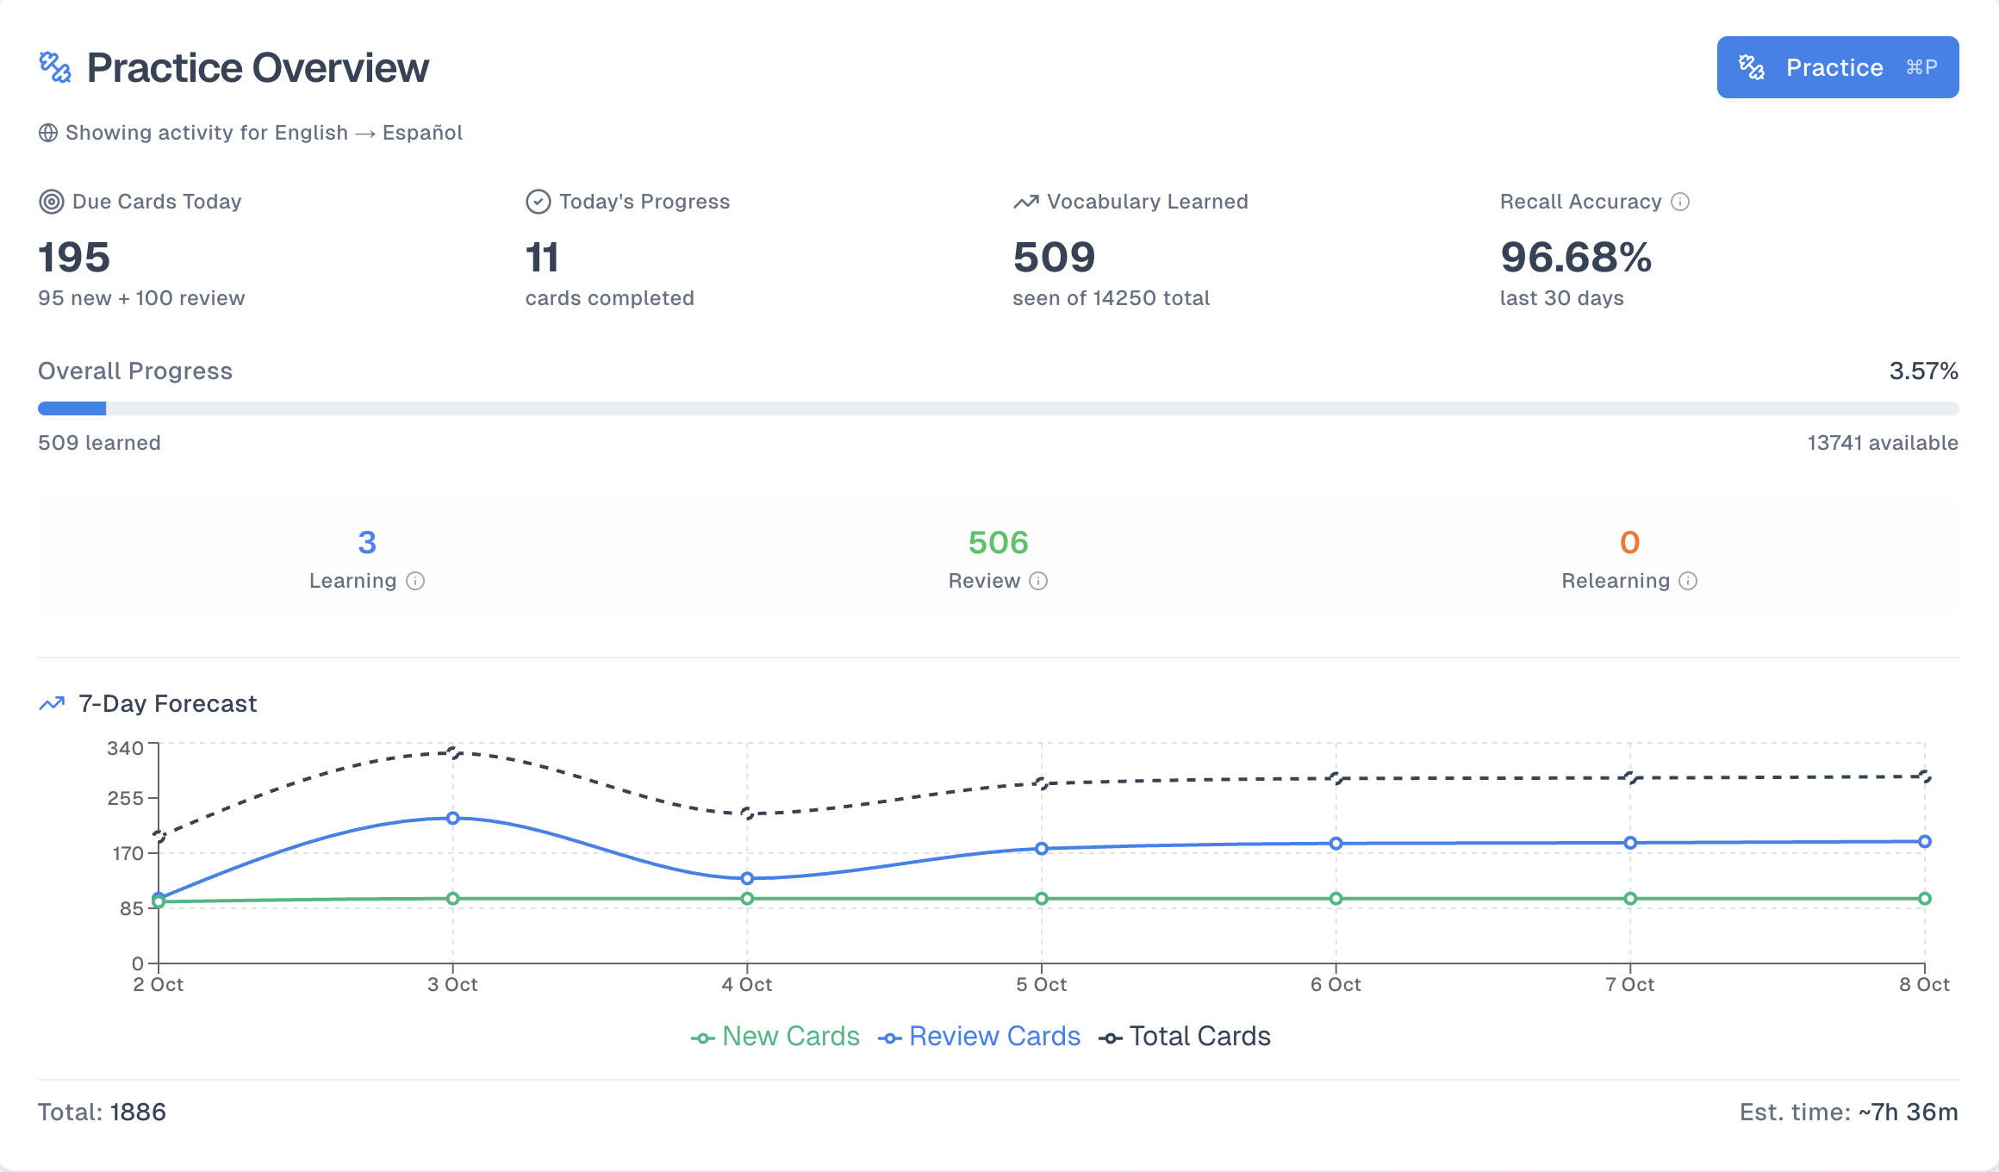
Task: Open the Recall Accuracy info tooltip icon
Action: click(x=1678, y=202)
